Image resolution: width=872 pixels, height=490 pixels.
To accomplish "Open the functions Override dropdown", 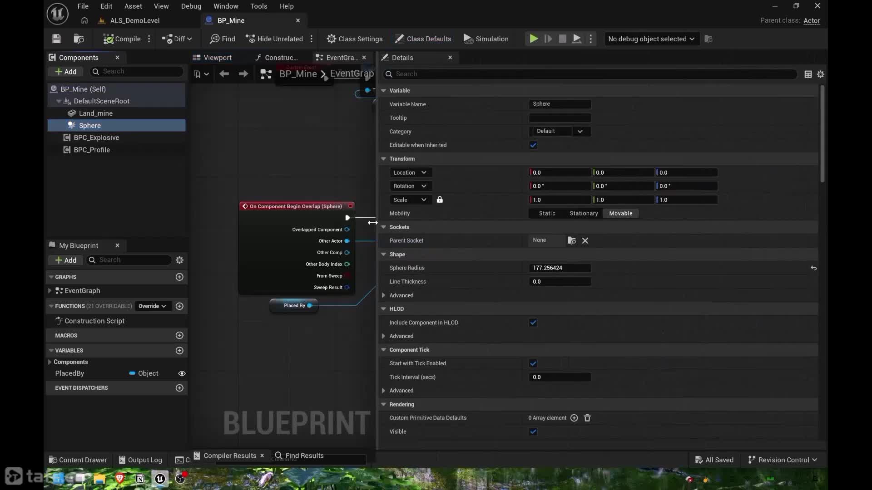I will 152,306.
